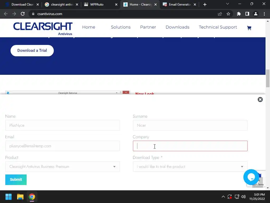This screenshot has width=270, height=203.
Task: Open Chrome's three-dot menu
Action: coord(264,14)
